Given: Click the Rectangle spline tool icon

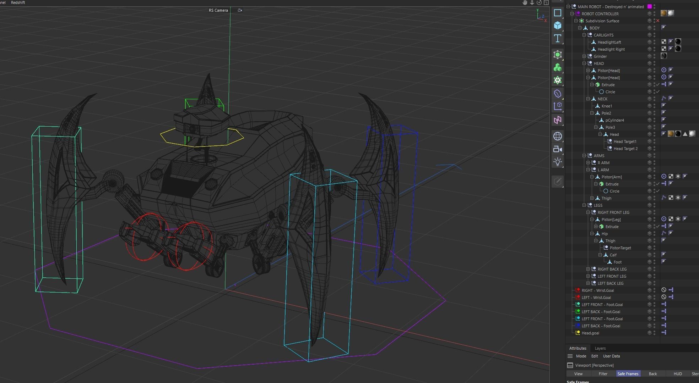Looking at the screenshot, I should (557, 13).
